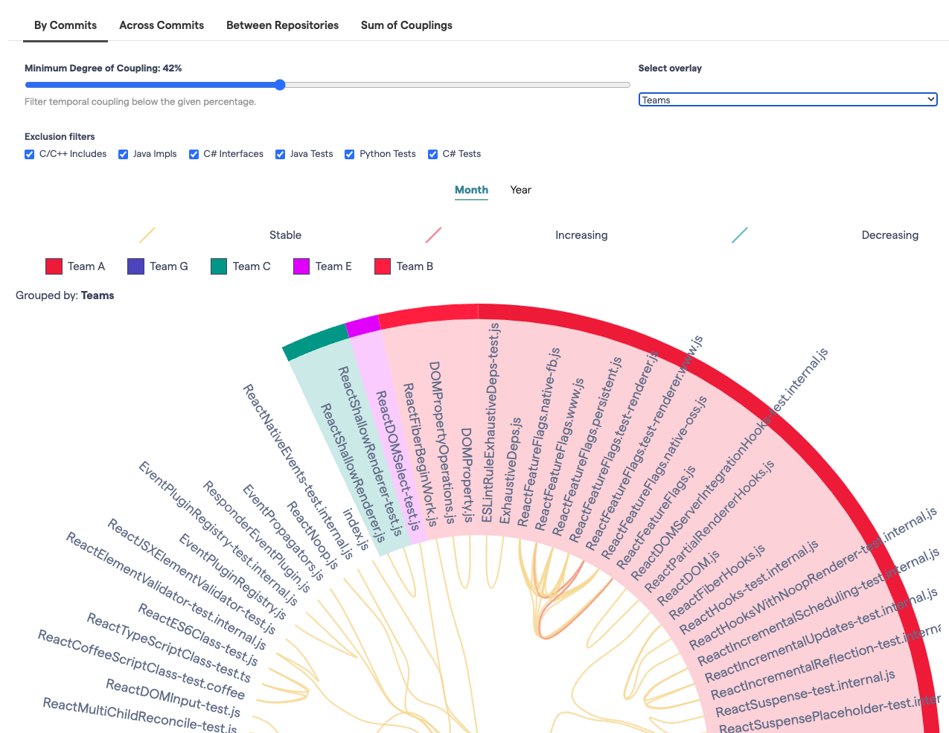Select the teal Decreasing trend icon
The height and width of the screenshot is (733, 949).
pyautogui.click(x=739, y=234)
